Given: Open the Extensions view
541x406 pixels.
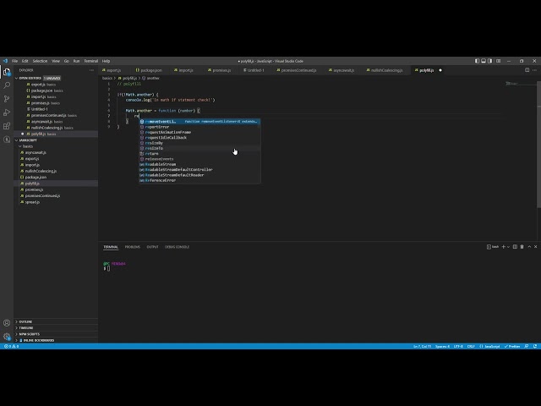Looking at the screenshot, I should pos(7,126).
